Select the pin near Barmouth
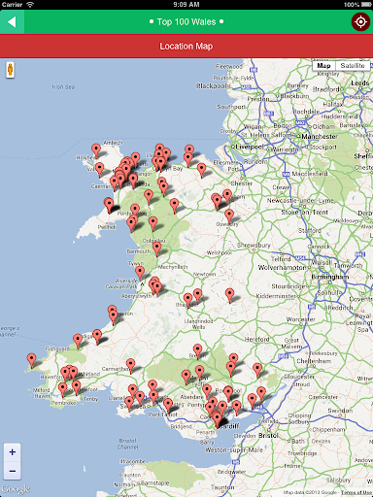373x497 pixels. tap(157, 248)
